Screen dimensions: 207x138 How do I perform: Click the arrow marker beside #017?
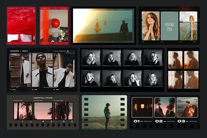[11, 90]
